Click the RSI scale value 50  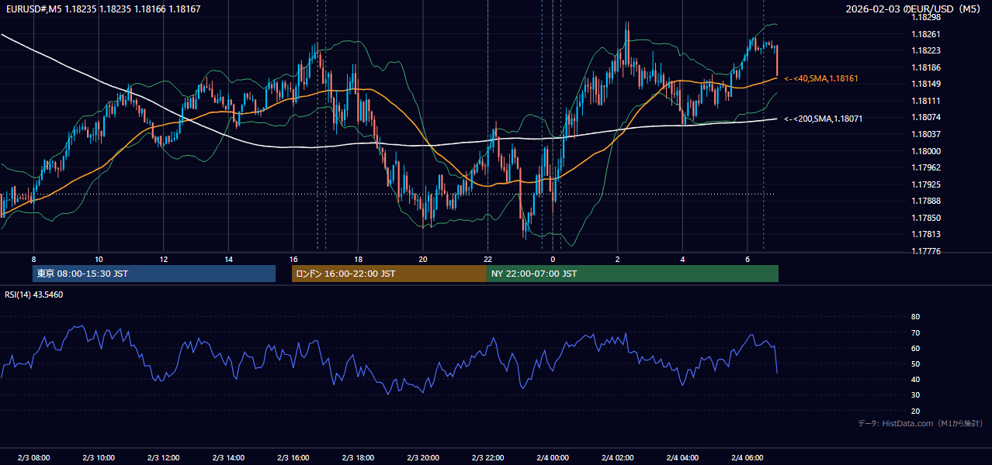(x=915, y=363)
